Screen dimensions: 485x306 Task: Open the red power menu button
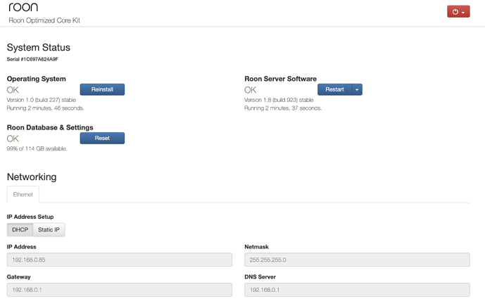point(458,12)
